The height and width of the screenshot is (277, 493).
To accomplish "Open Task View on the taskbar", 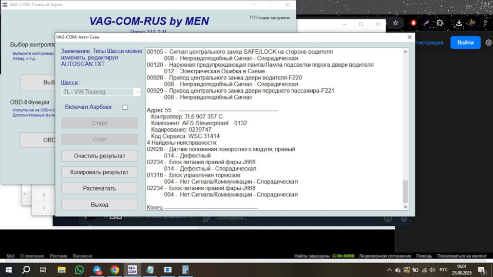I will click(43, 270).
